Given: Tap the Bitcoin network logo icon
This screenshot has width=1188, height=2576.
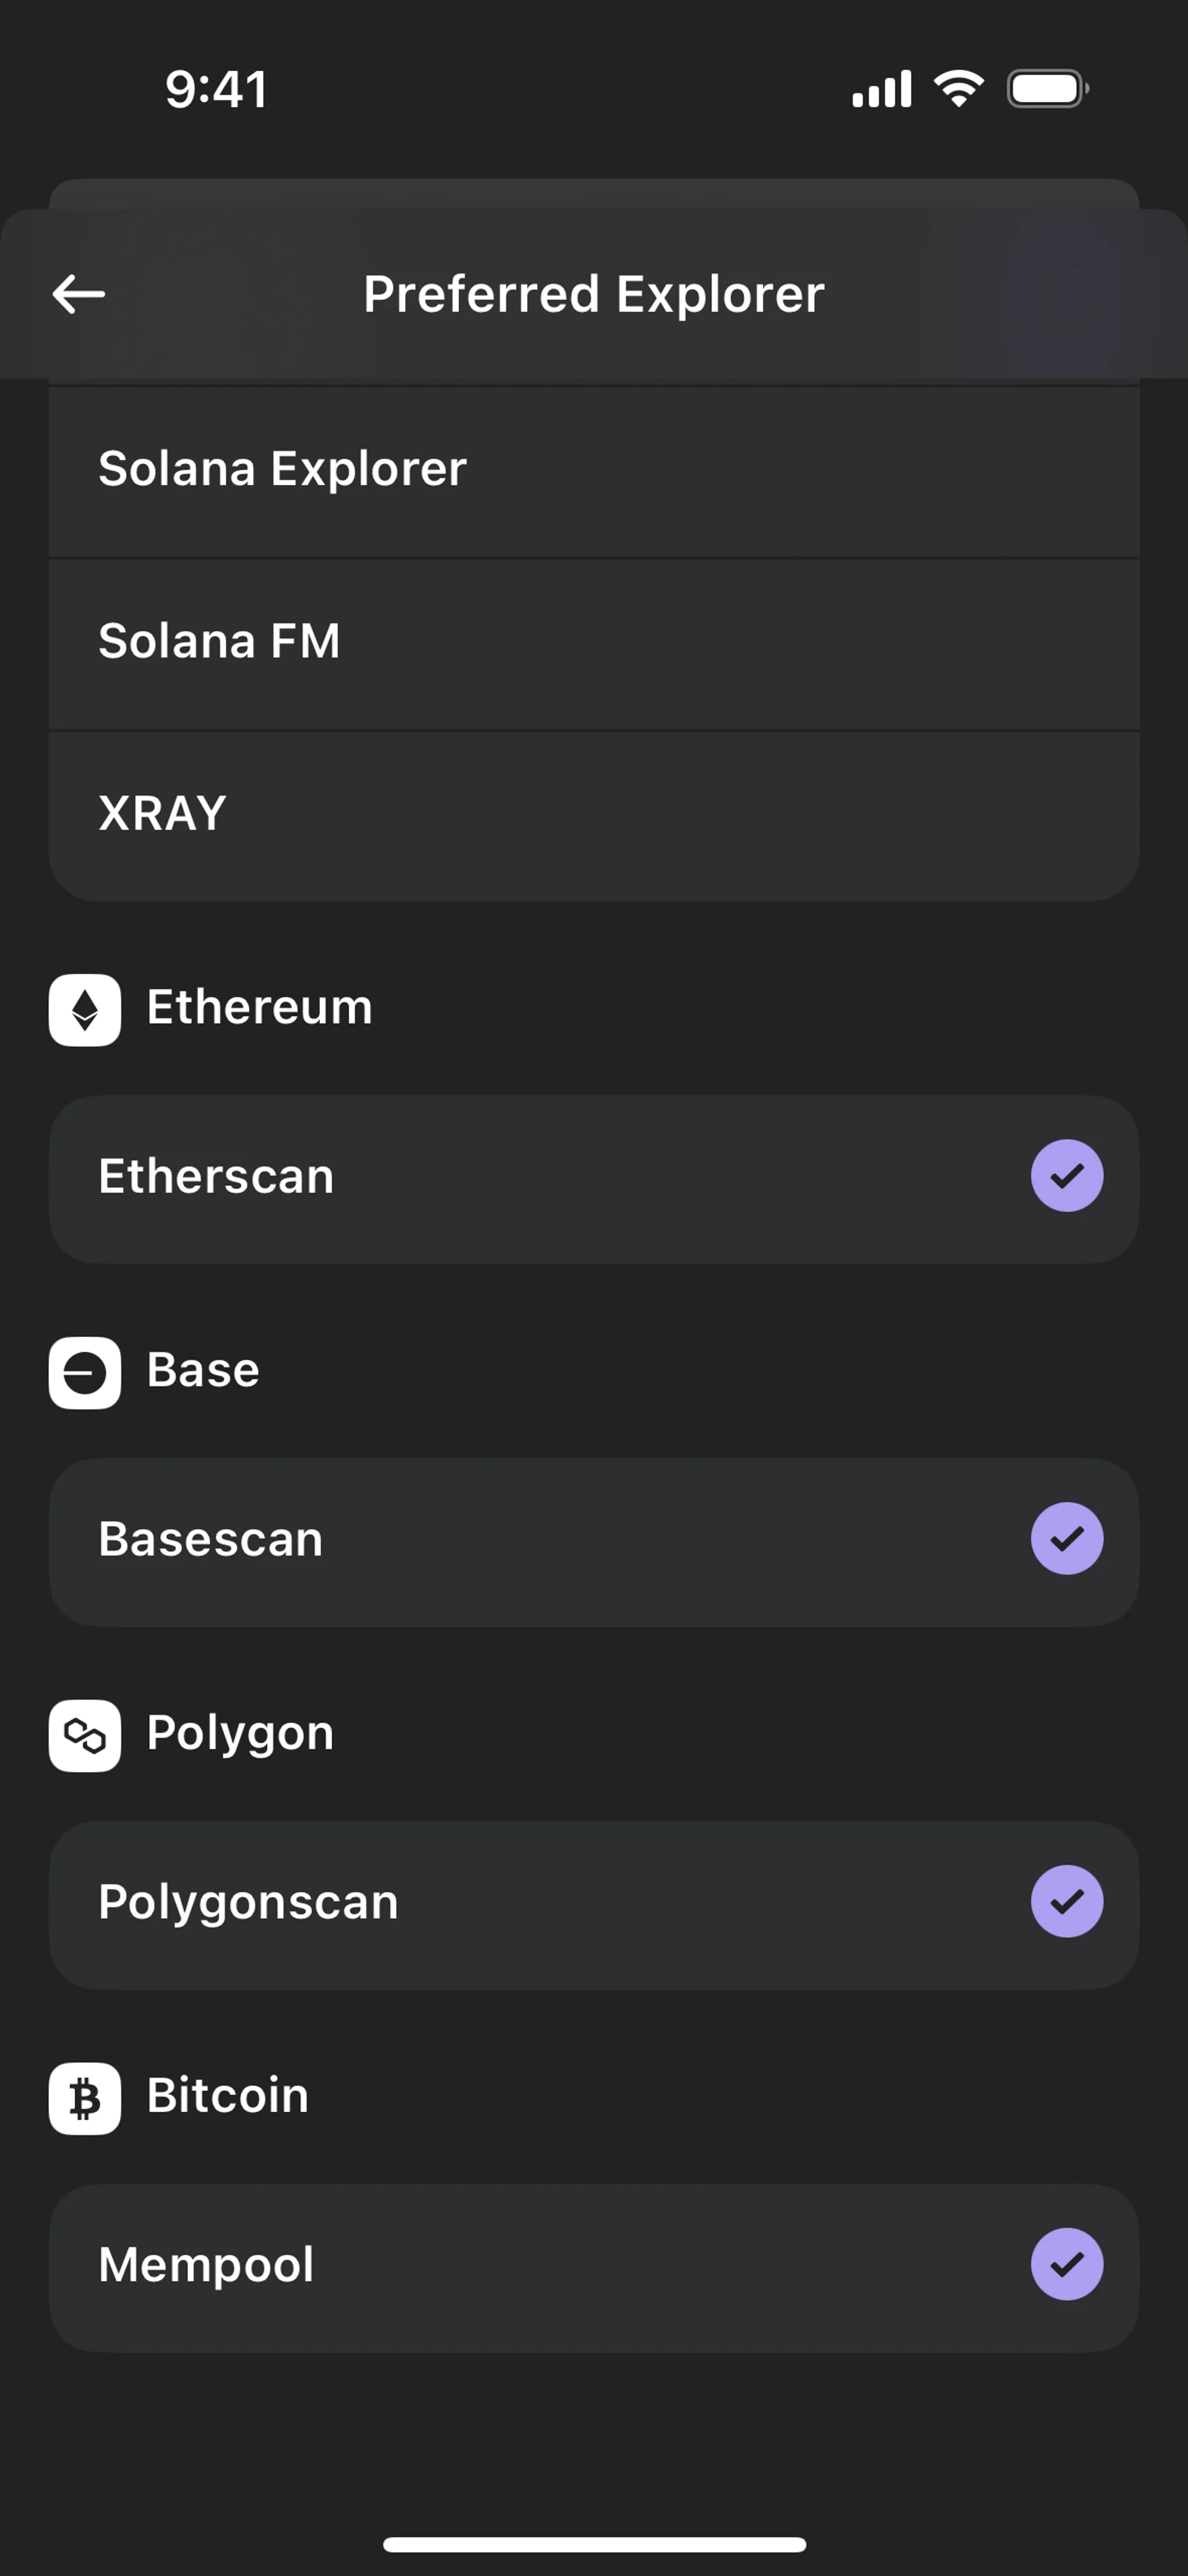Looking at the screenshot, I should point(85,2099).
